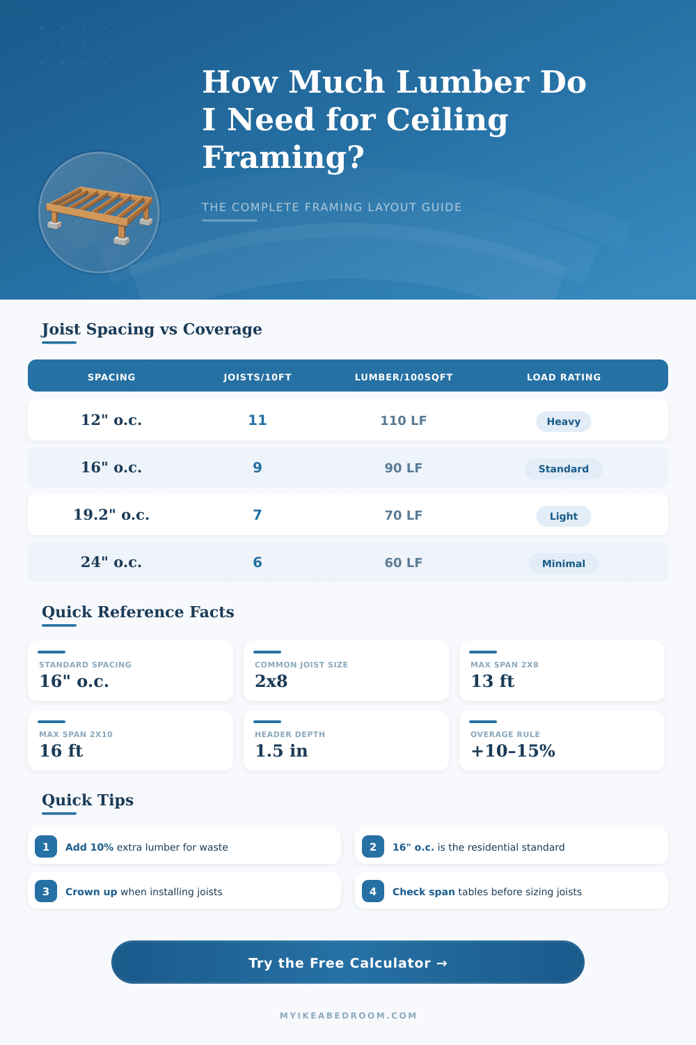Select the SPACING column header
The height and width of the screenshot is (1045, 696).
(x=111, y=376)
